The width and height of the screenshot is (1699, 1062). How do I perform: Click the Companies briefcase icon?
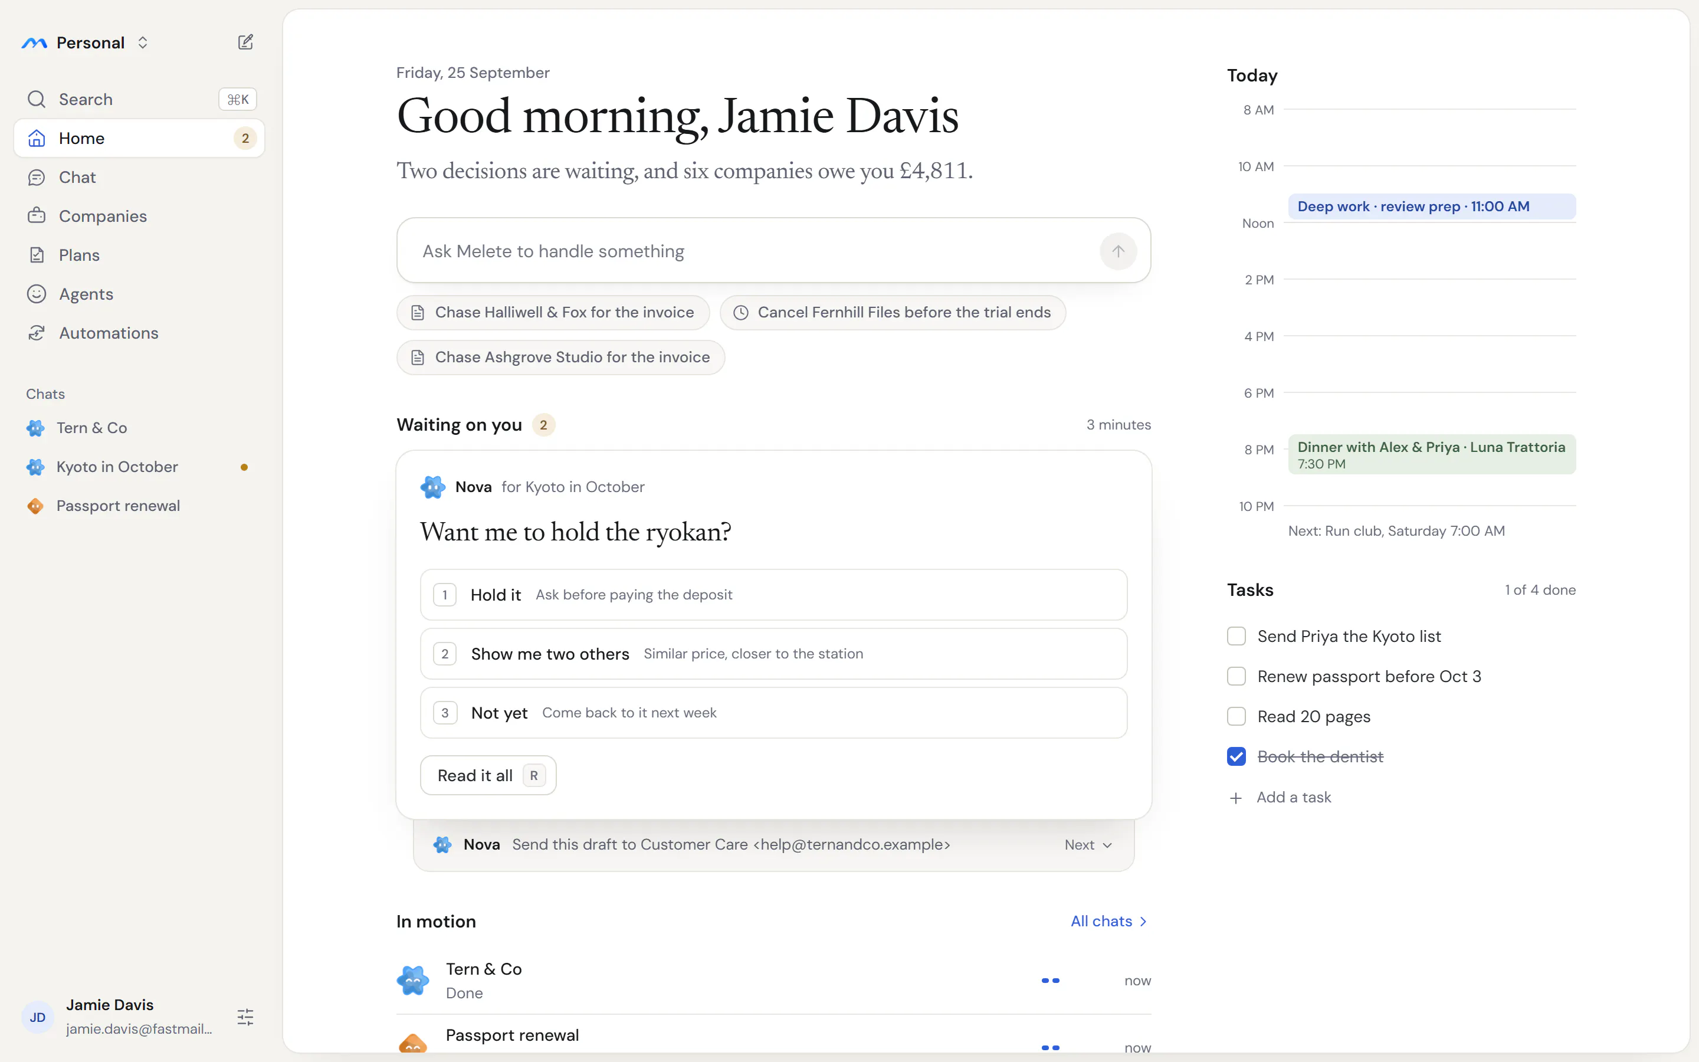point(37,215)
